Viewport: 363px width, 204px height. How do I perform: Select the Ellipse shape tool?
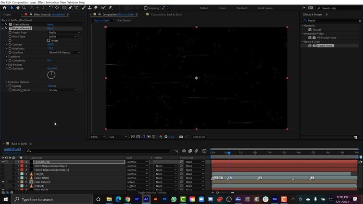coord(64,8)
